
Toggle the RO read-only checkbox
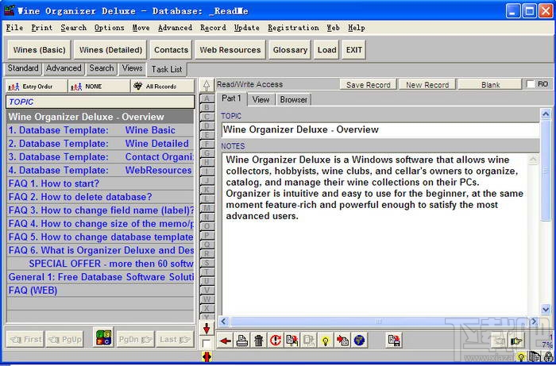point(531,84)
